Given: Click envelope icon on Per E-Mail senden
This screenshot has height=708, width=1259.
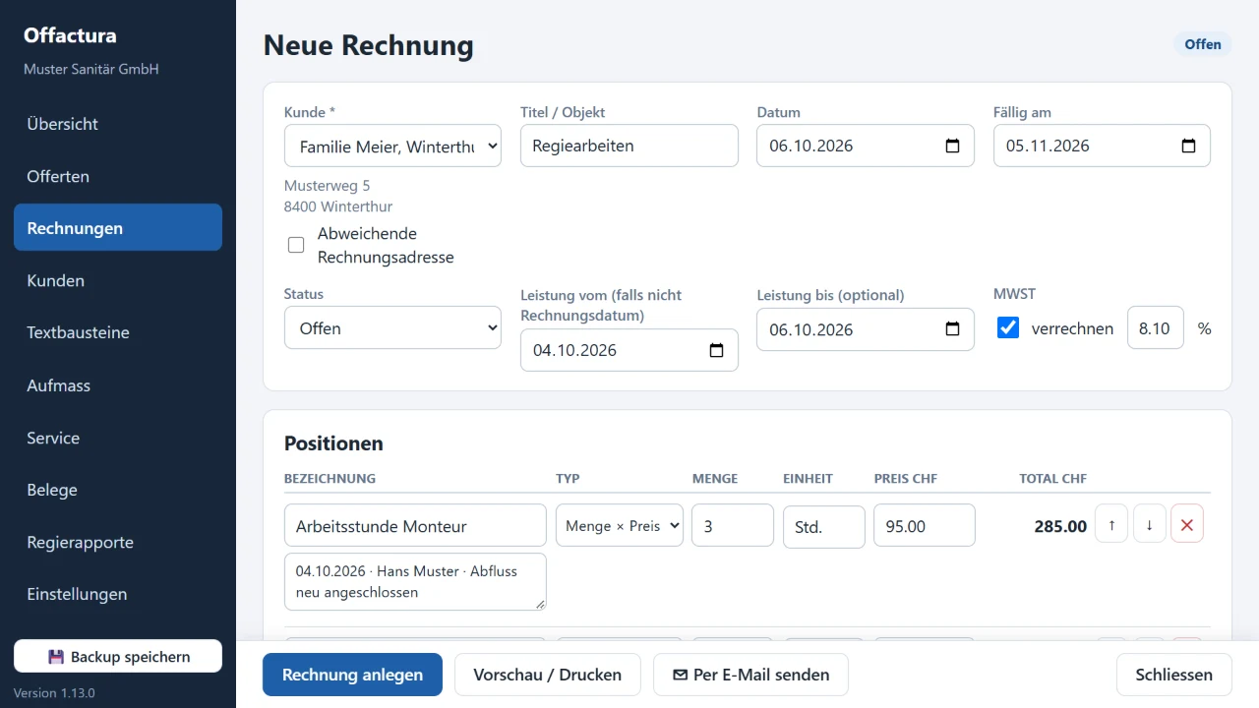Looking at the screenshot, I should (680, 675).
